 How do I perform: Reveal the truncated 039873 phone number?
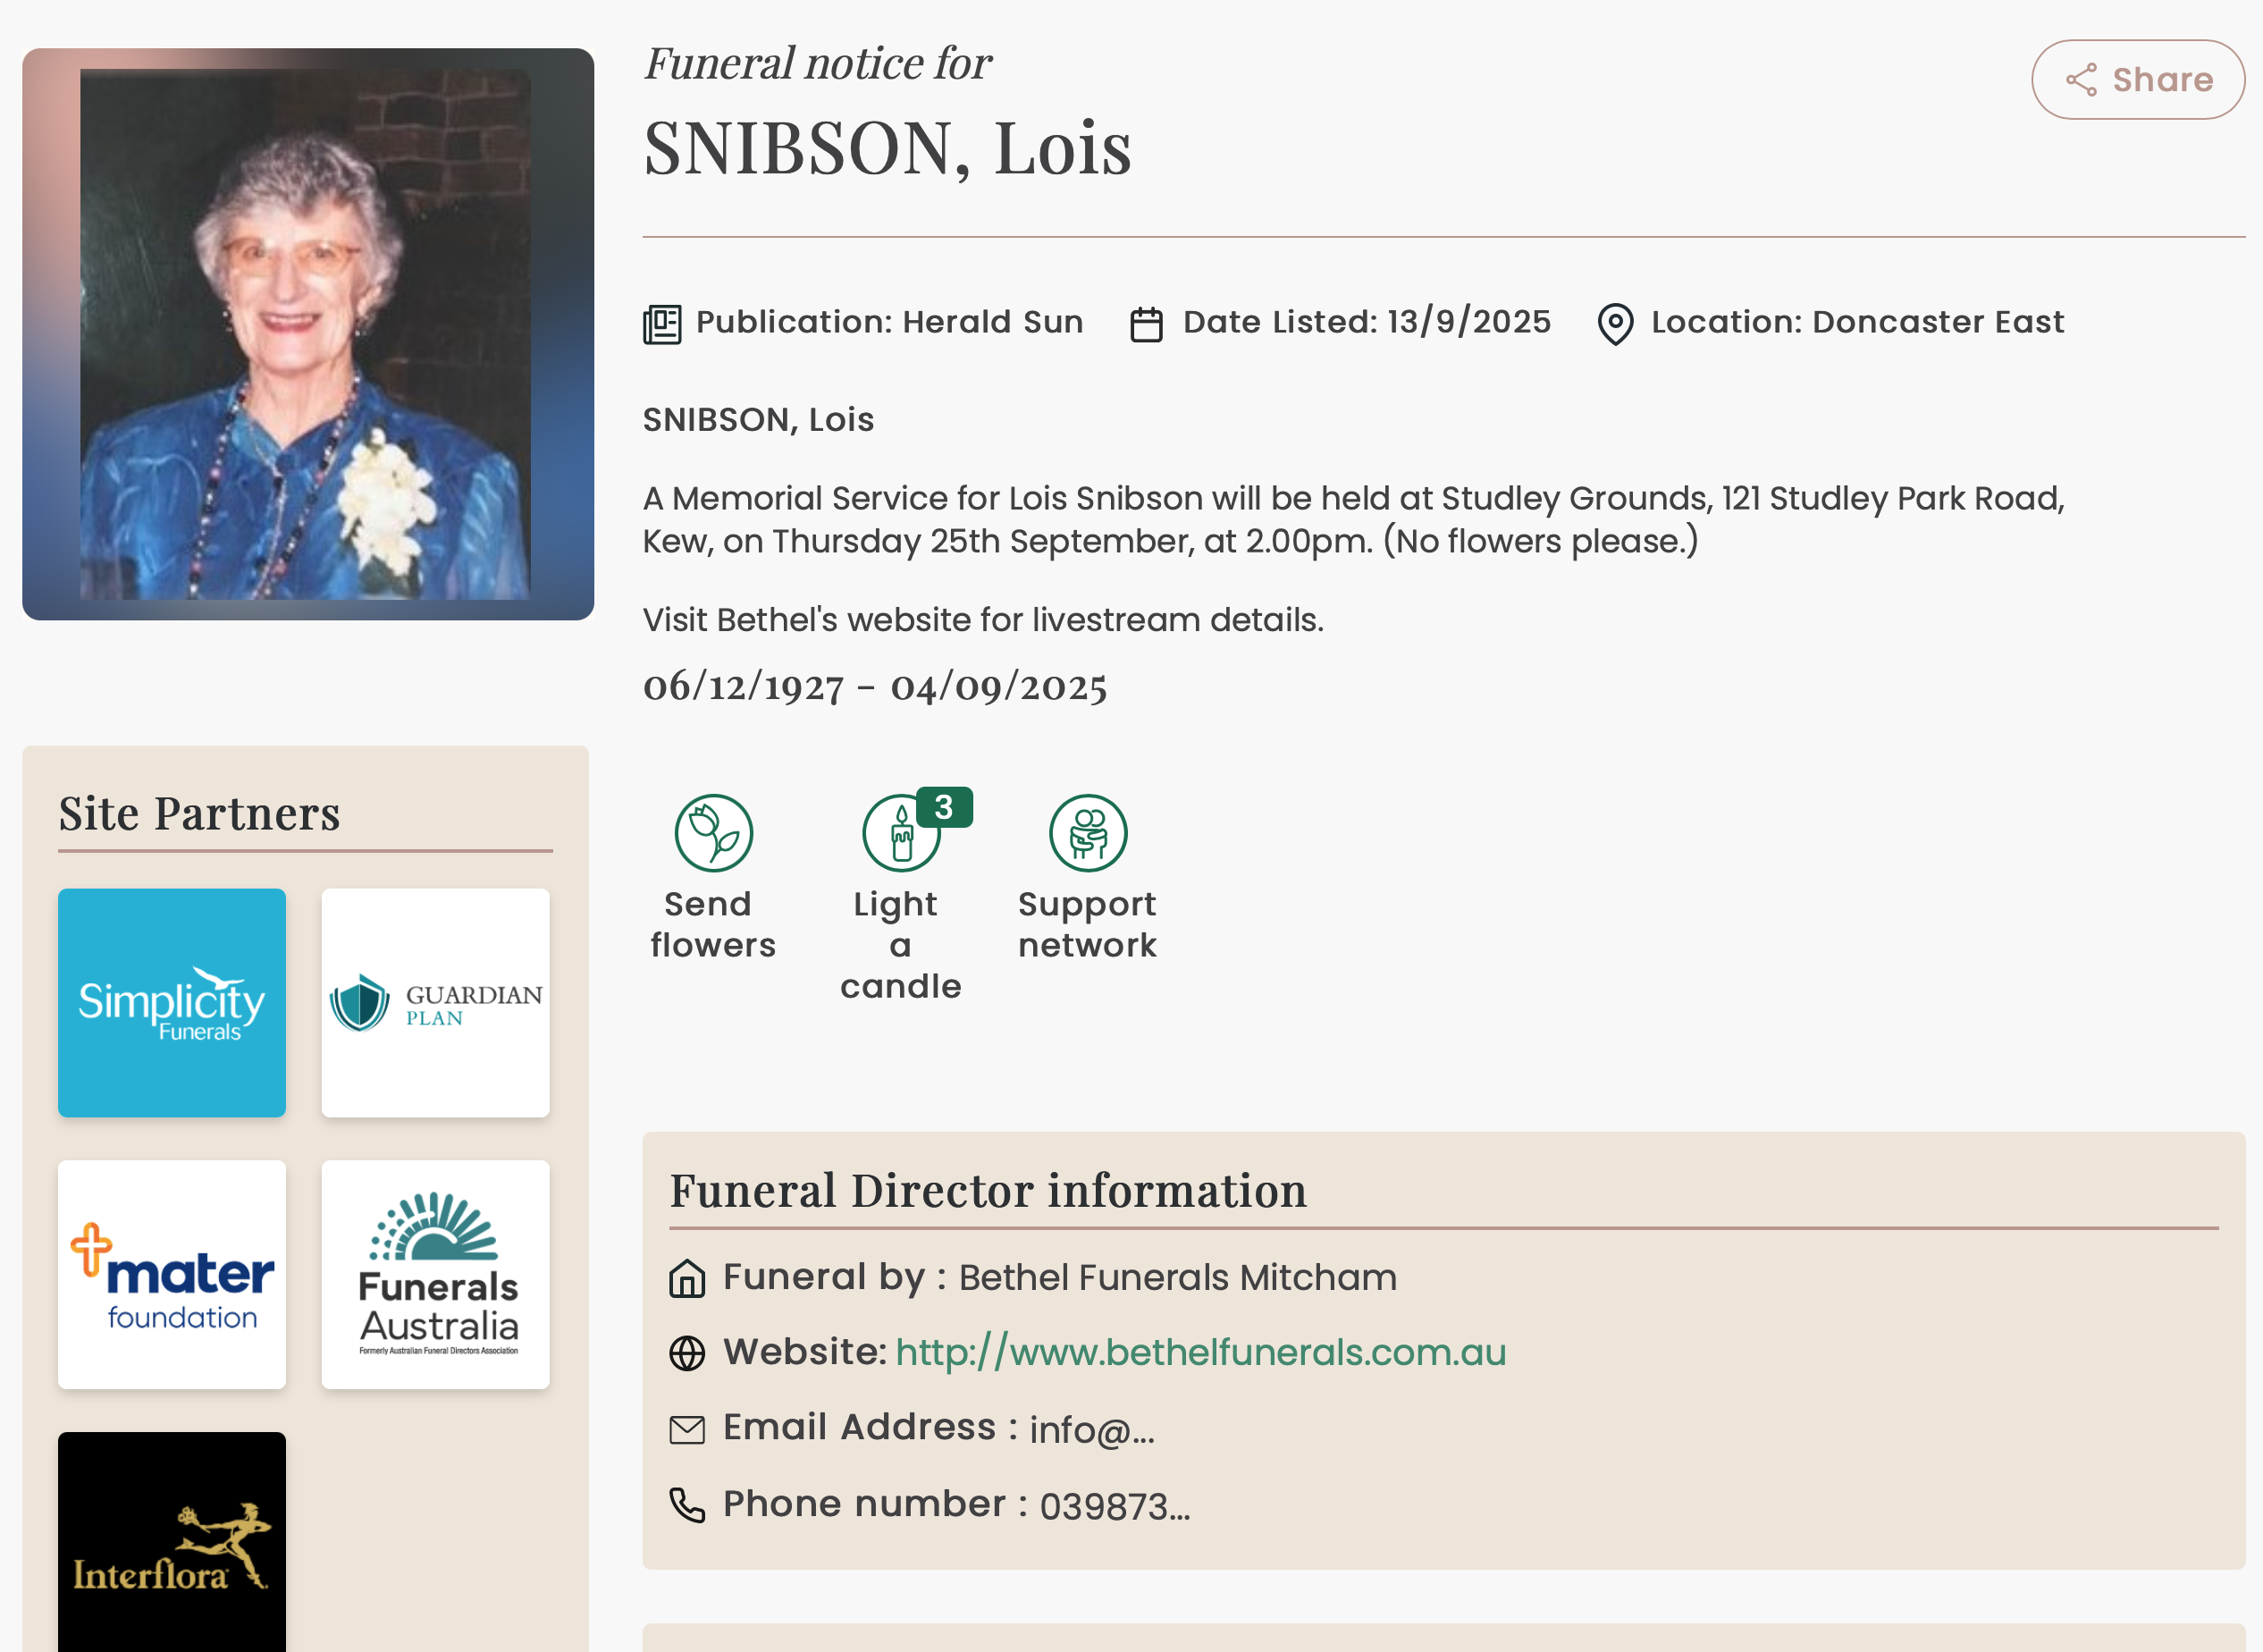pos(1114,1506)
